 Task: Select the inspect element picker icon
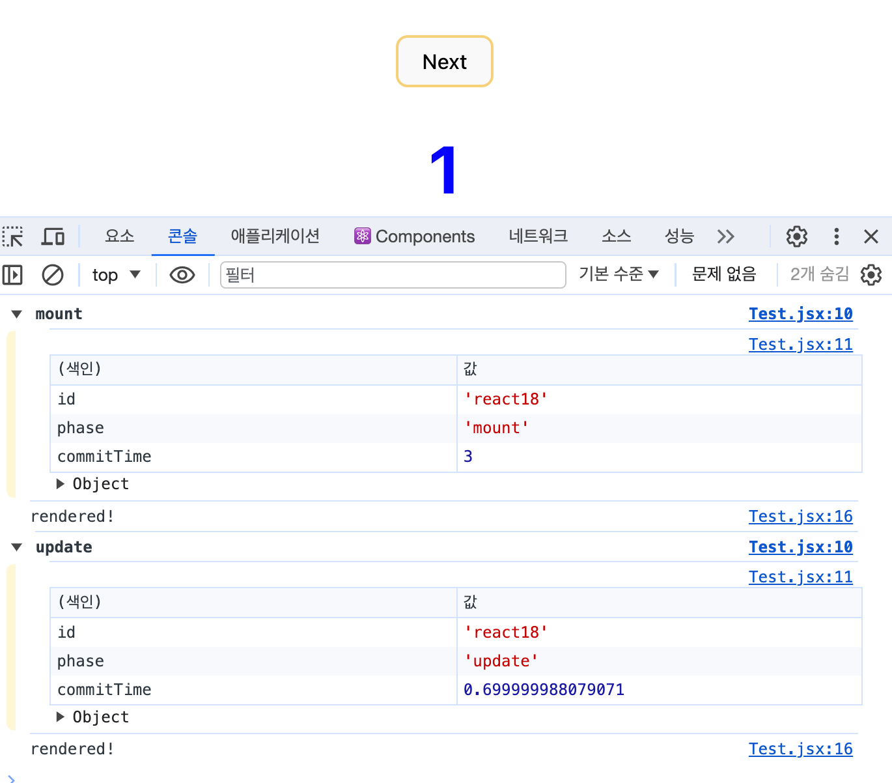13,236
